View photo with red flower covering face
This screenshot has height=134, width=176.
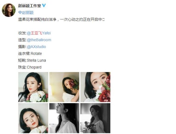point(64,87)
